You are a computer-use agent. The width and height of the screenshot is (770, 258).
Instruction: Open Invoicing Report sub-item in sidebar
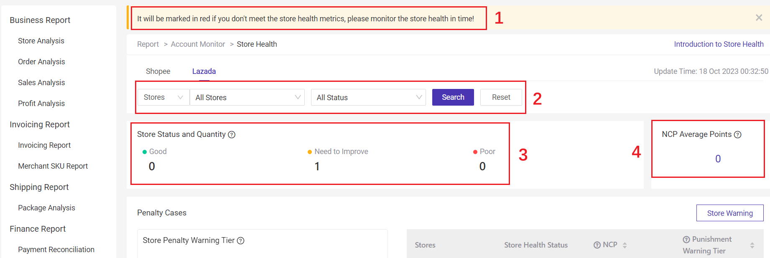coord(44,145)
